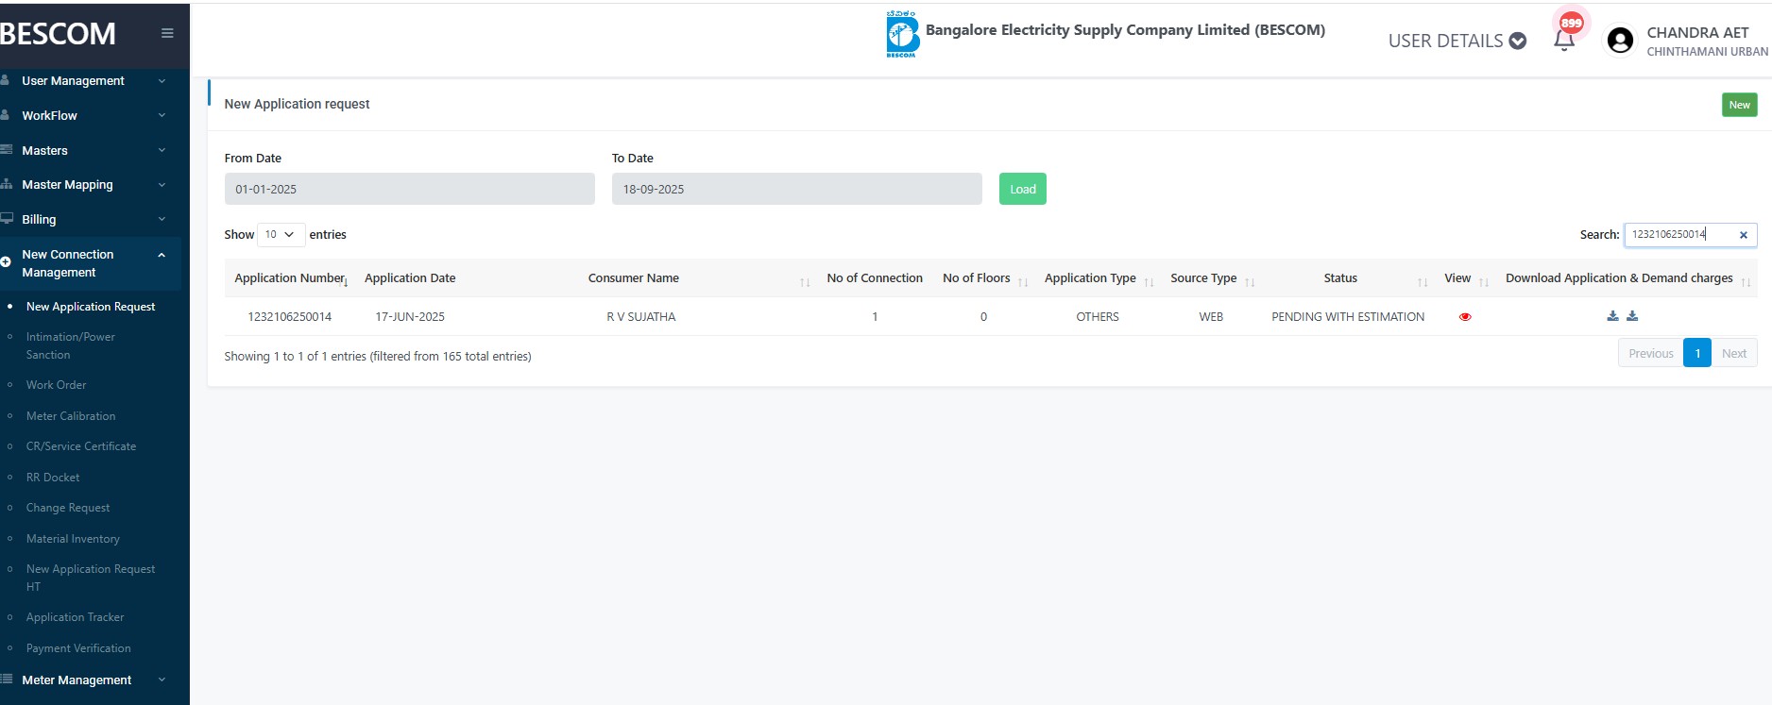Click the green New button
1772x705 pixels.
1739,105
